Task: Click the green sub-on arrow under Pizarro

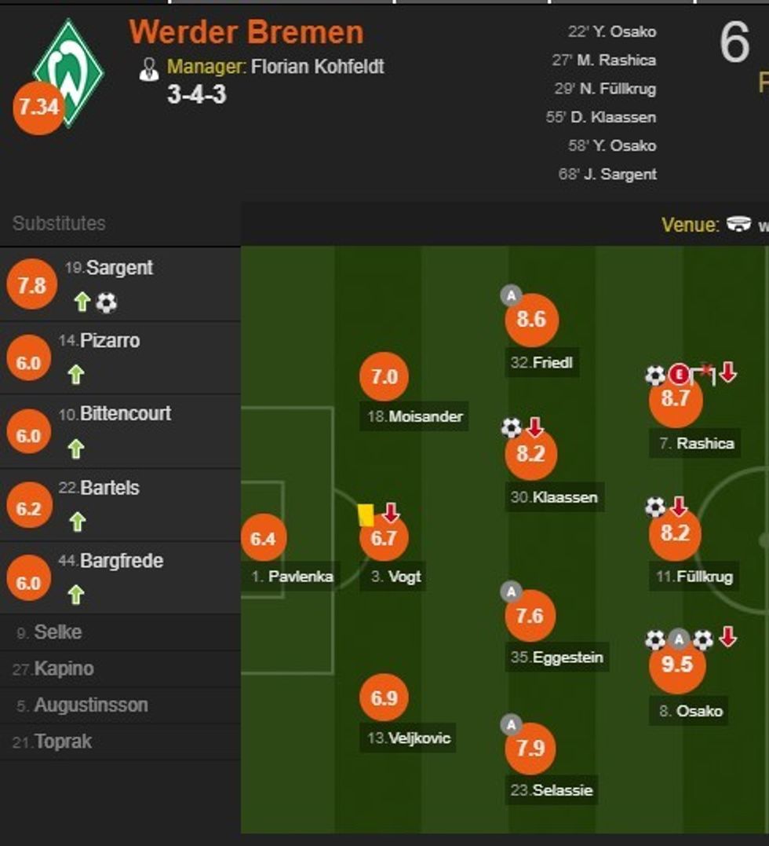Action: pos(76,375)
